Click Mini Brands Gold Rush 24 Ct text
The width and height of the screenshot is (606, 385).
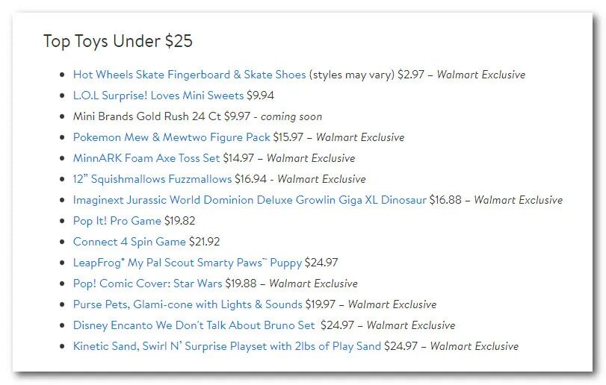[x=147, y=116]
